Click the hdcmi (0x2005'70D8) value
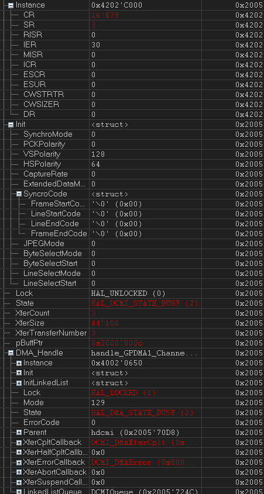Screen dimensions: 264x494 [x=136, y=433]
